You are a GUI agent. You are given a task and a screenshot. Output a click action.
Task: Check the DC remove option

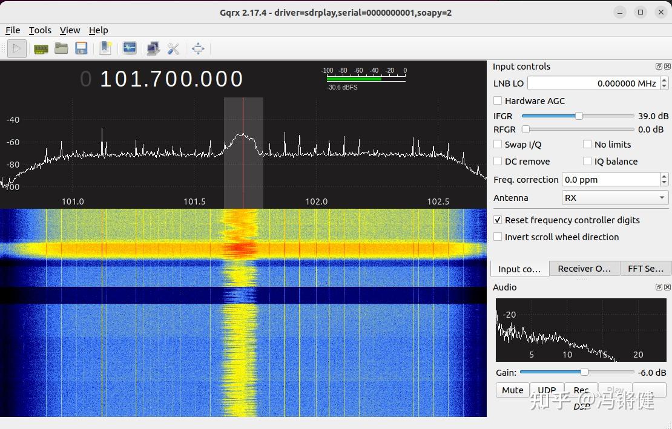[498, 162]
